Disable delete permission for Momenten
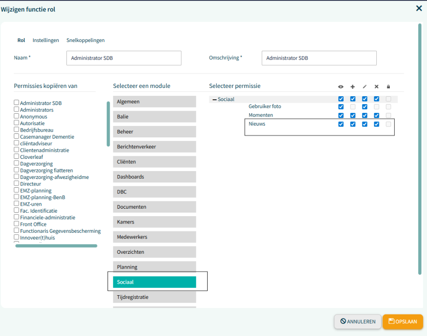Viewport: 427px width, 336px height. pos(376,115)
